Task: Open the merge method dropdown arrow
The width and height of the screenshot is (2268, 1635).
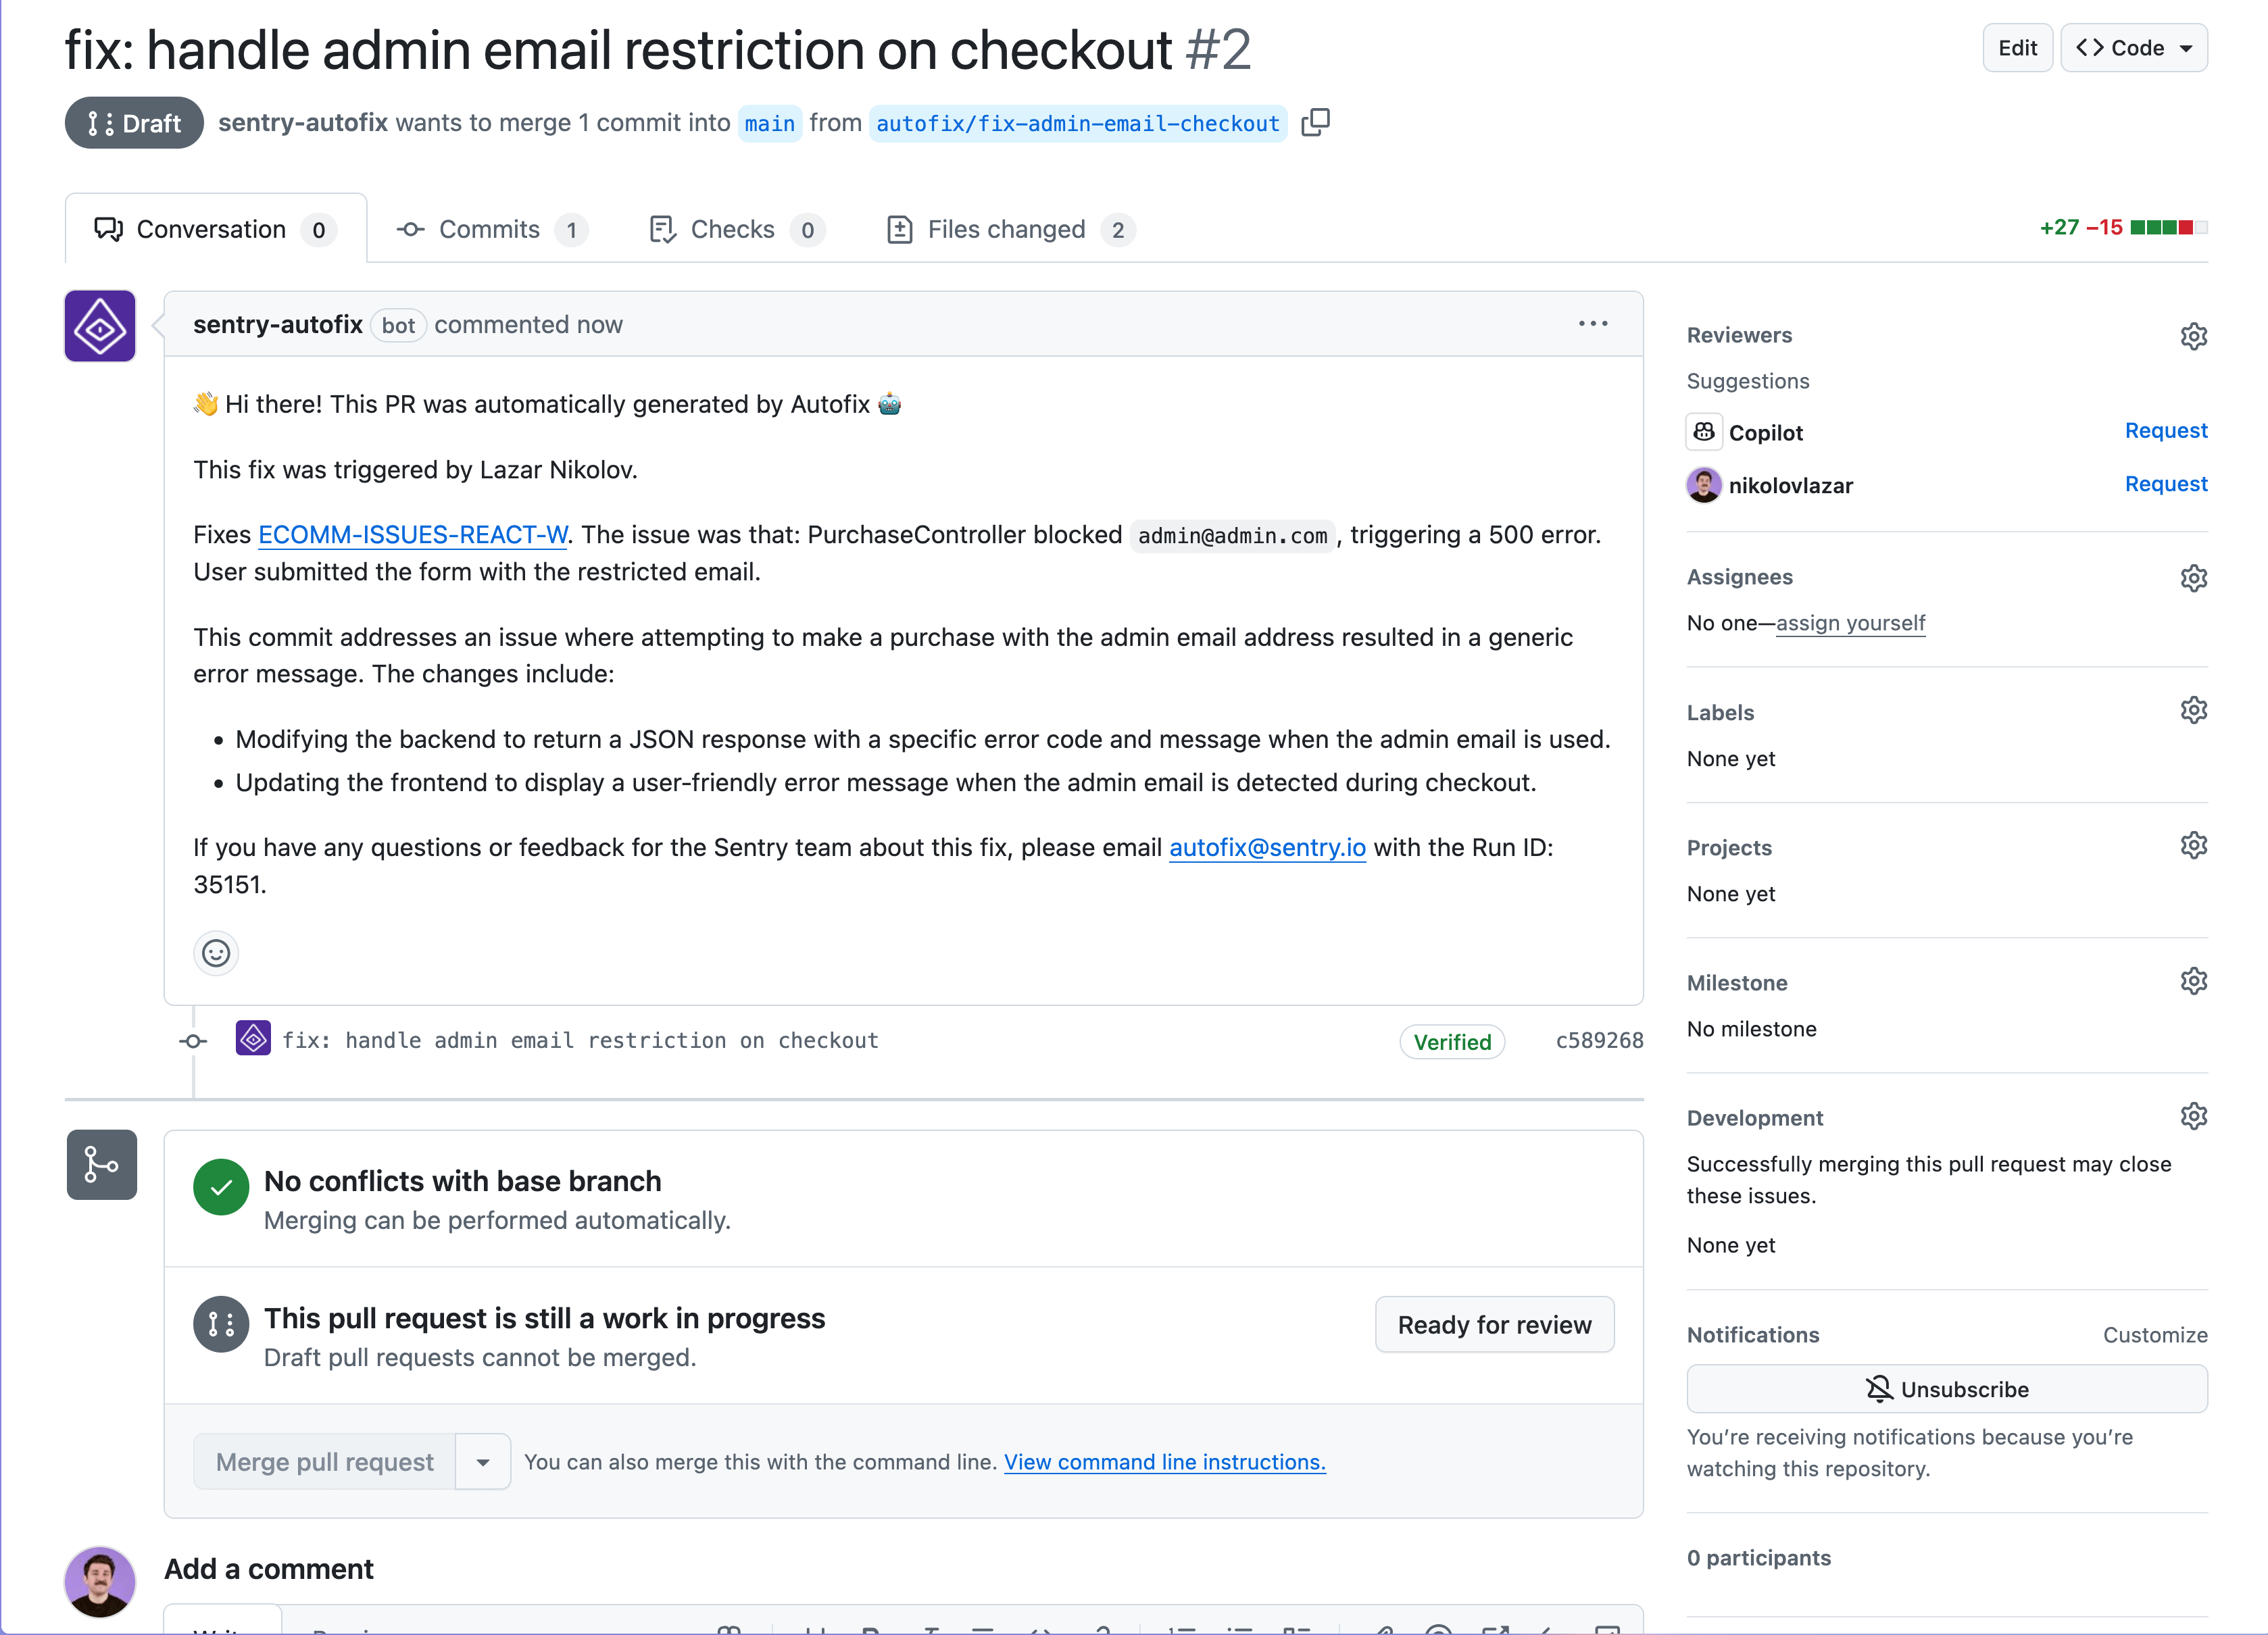Action: tap(483, 1462)
